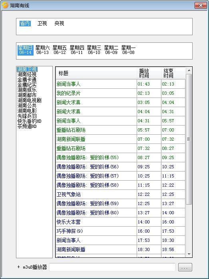Viewport: 209px width, 279px height.
Task: Choose 茶频道HD channel in list
Action: (27, 127)
